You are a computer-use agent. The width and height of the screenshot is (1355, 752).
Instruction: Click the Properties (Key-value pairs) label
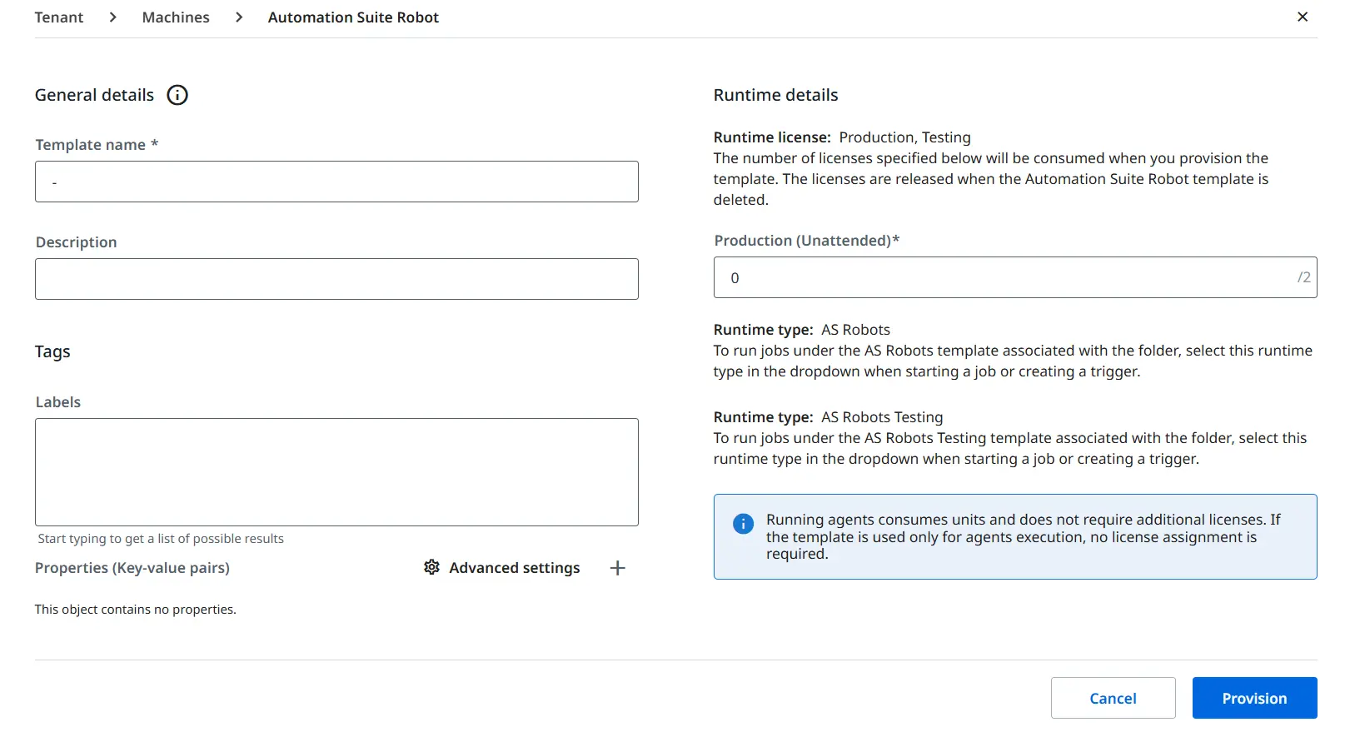[132, 568]
